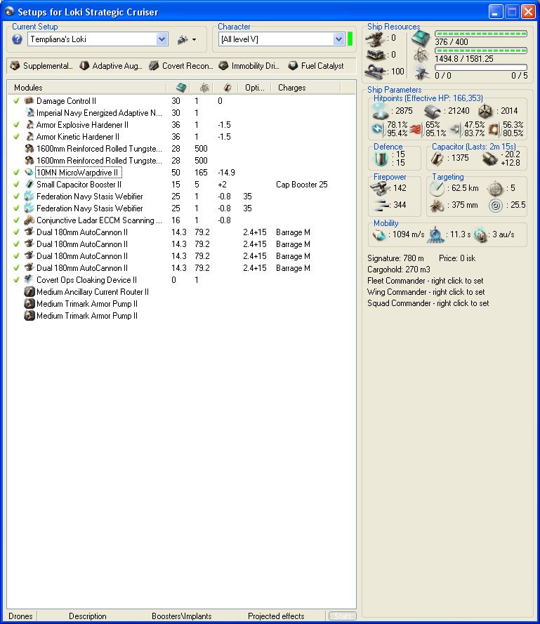
Task: Click the max velocity icon in Mobility
Action: coord(378,235)
